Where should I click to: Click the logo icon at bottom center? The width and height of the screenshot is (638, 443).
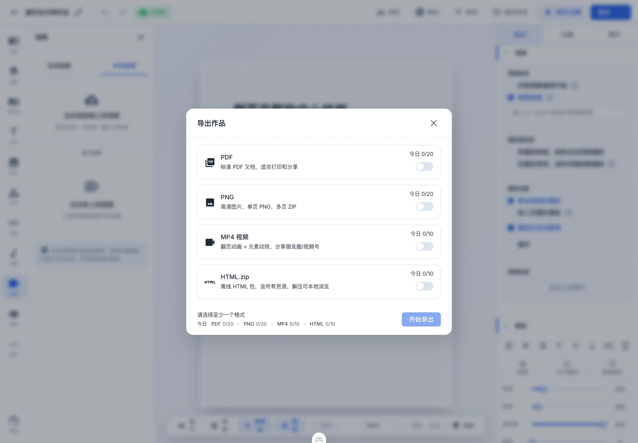(319, 439)
